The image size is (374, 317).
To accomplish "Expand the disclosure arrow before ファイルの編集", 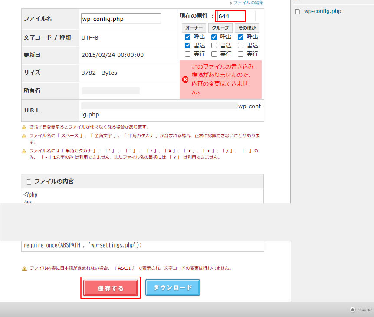I will pyautogui.click(x=231, y=3).
